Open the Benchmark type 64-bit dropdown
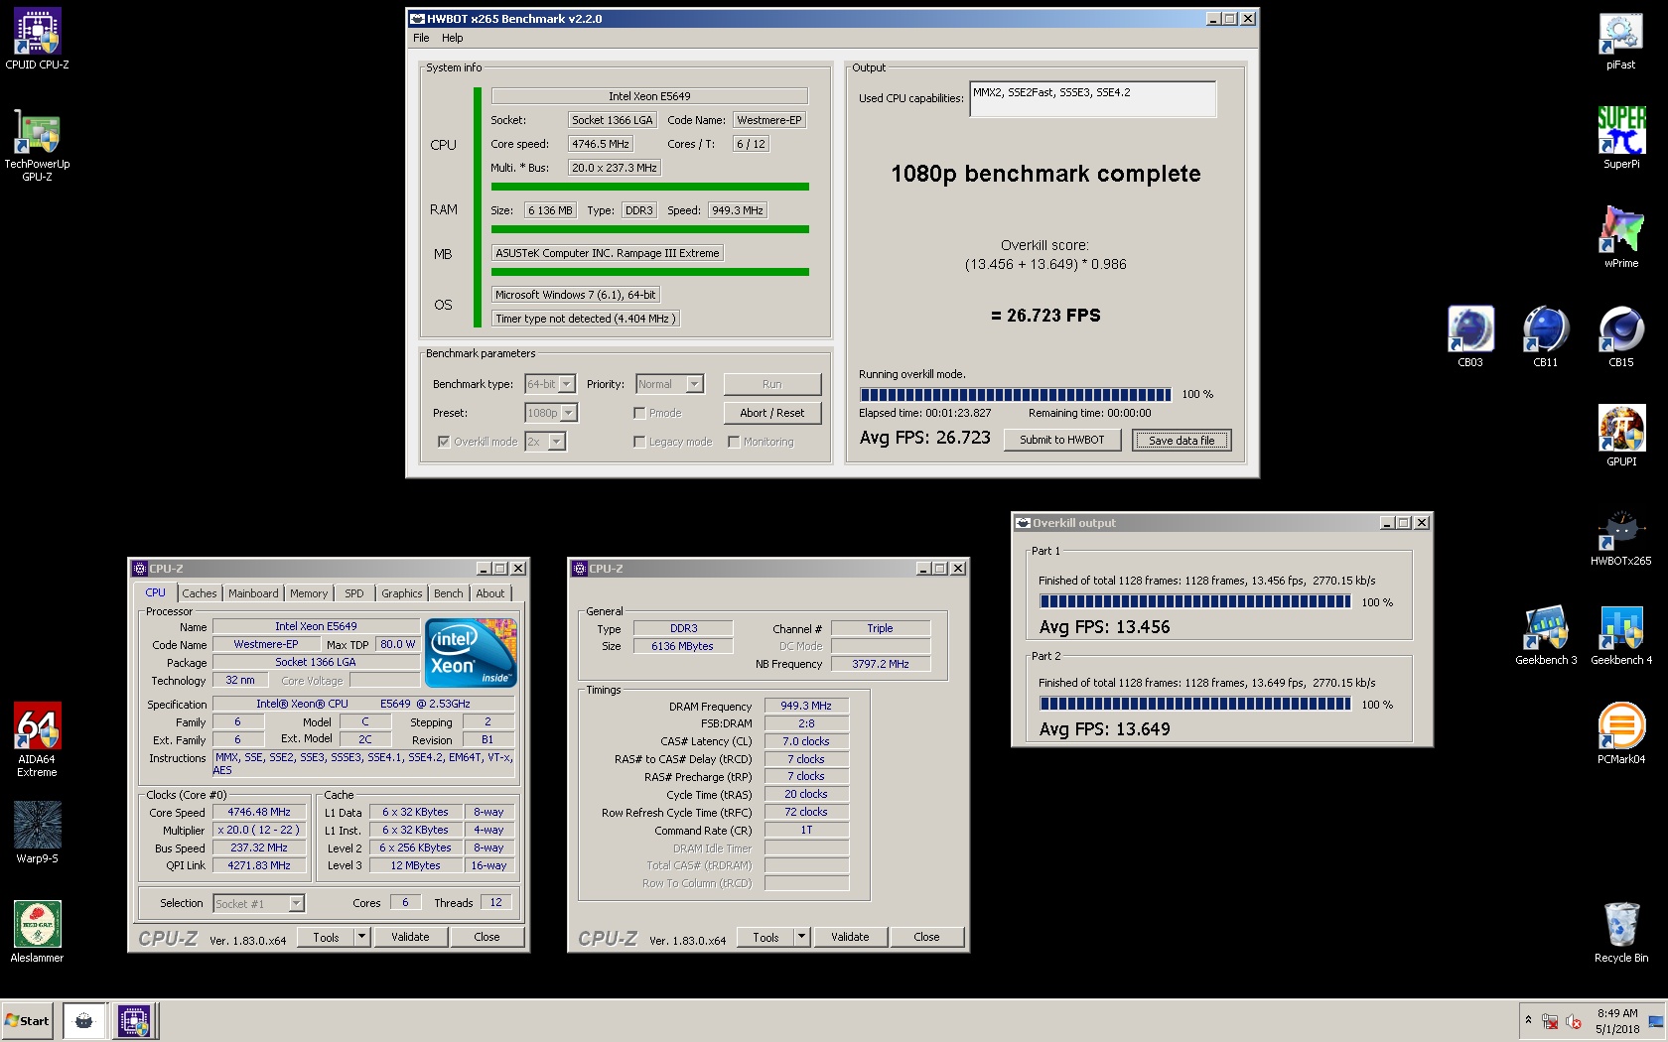This screenshot has height=1042, width=1668. click(x=567, y=384)
